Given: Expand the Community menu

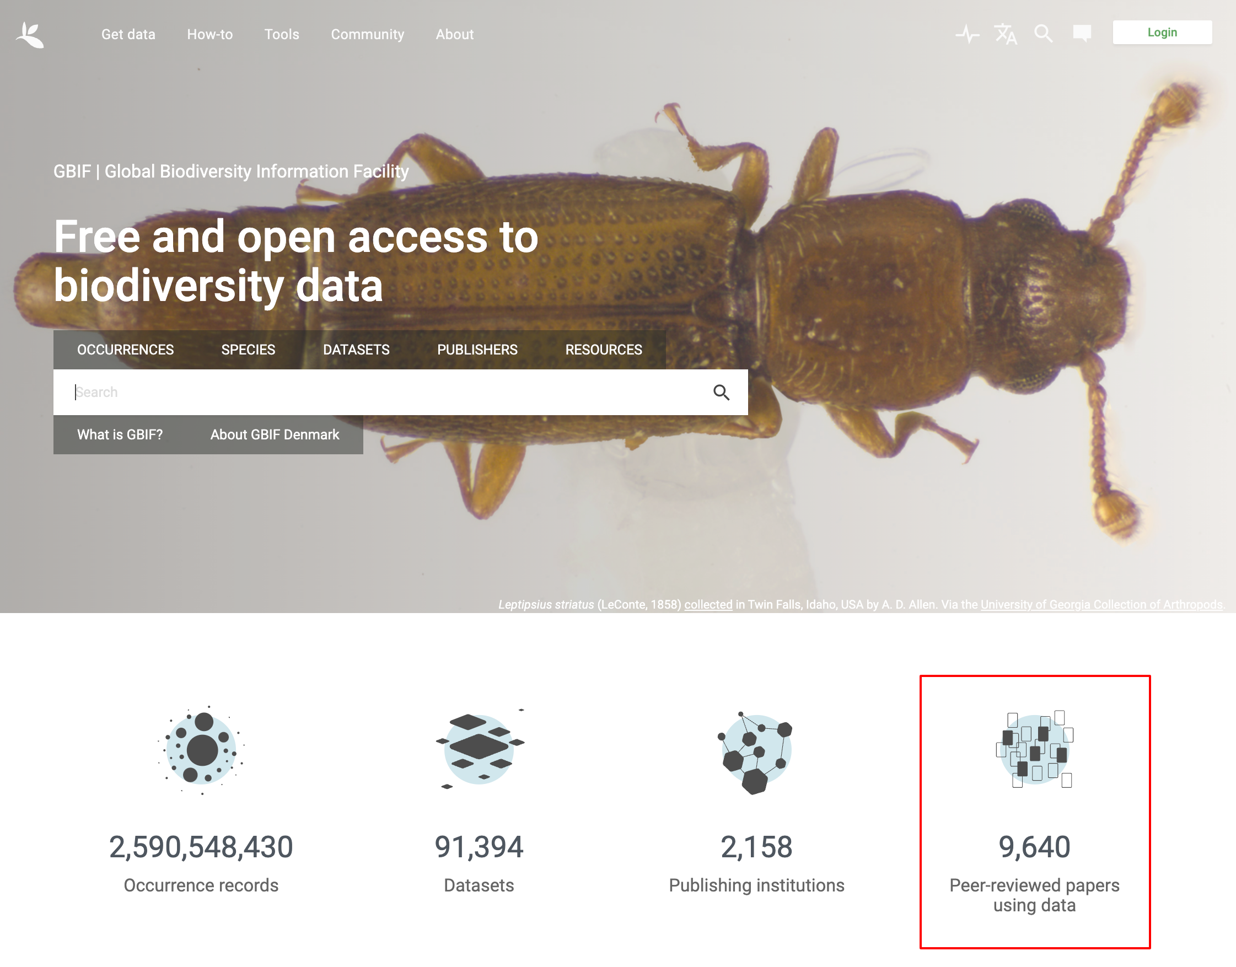Looking at the screenshot, I should pos(368,35).
